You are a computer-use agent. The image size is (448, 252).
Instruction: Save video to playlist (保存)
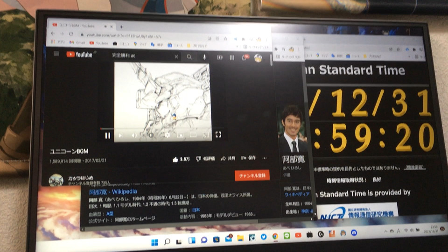[x=248, y=158]
